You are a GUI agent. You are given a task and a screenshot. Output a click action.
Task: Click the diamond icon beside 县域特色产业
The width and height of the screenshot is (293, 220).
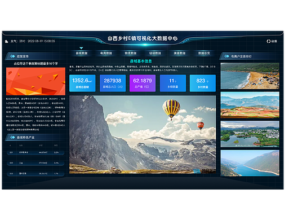[12, 137]
